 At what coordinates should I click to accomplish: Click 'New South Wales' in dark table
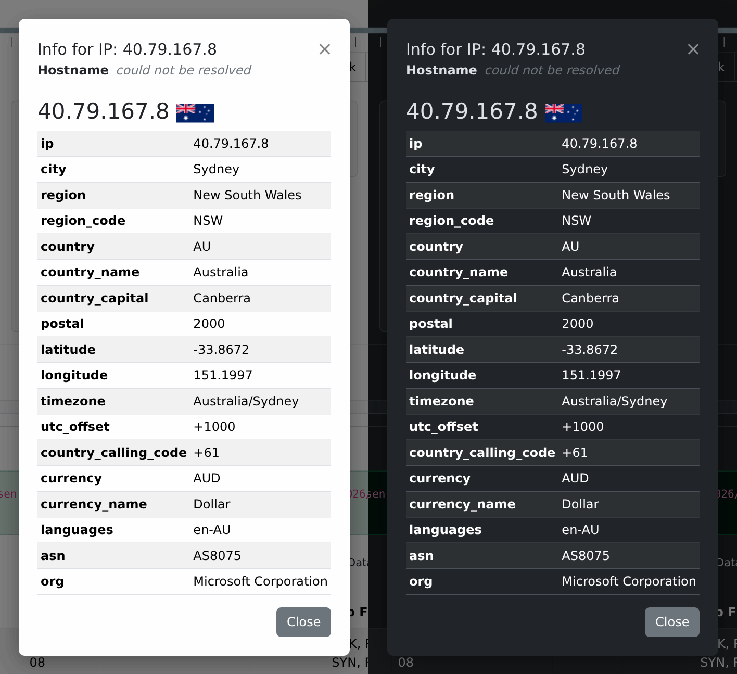pos(616,195)
